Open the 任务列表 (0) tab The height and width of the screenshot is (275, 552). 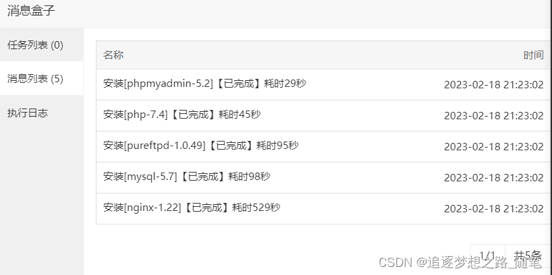tap(35, 45)
